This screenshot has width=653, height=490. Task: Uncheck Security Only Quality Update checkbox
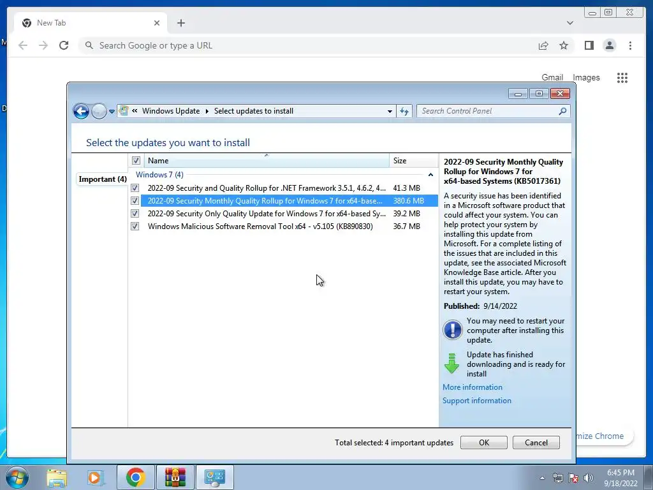135,213
